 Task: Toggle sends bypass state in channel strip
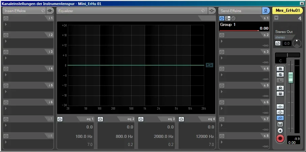[x=280, y=118]
